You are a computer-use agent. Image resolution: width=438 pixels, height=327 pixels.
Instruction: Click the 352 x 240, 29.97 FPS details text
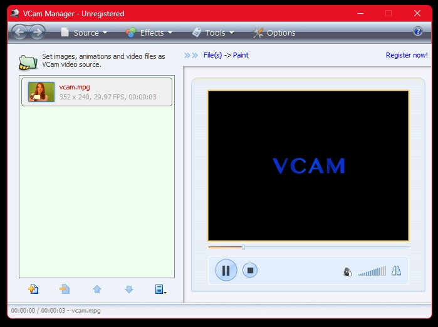pyautogui.click(x=108, y=97)
